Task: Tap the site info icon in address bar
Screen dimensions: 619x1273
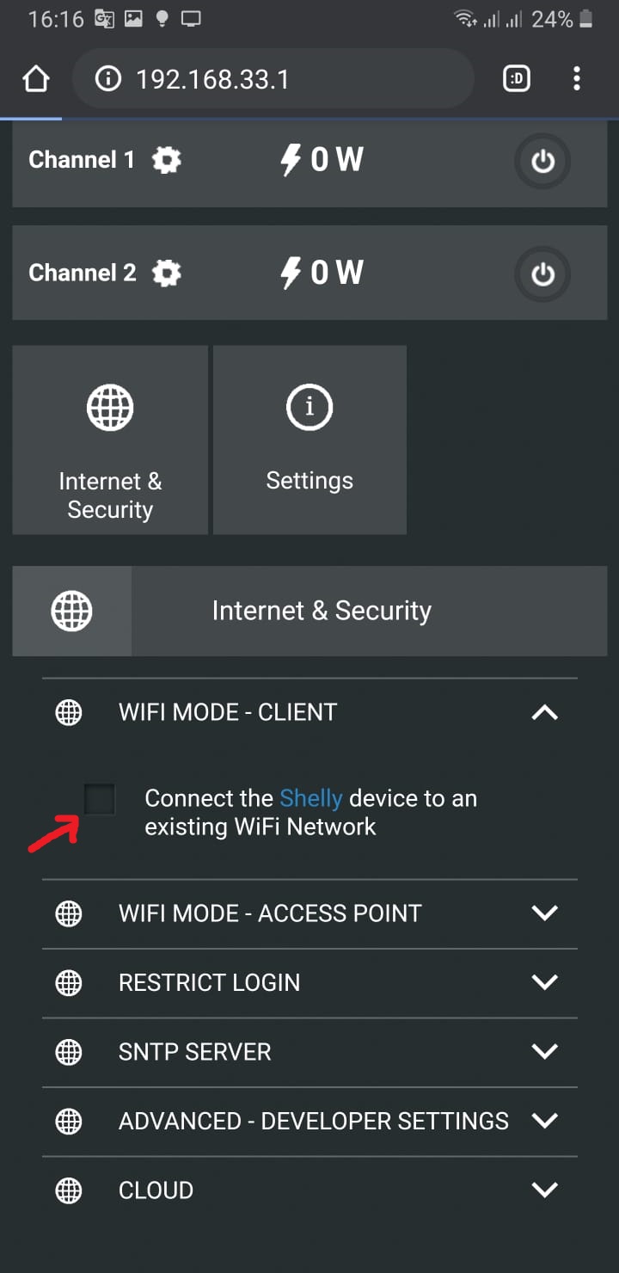Action: click(107, 80)
